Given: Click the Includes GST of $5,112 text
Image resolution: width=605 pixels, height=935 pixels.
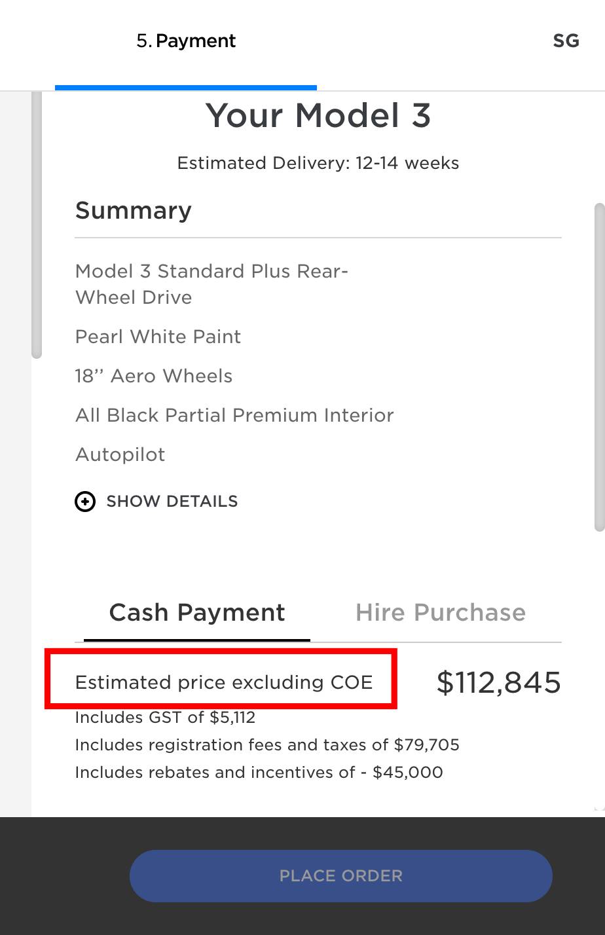Looking at the screenshot, I should click(x=166, y=718).
